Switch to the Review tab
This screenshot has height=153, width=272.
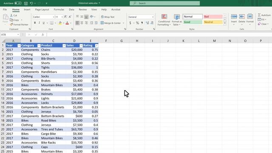point(83,9)
